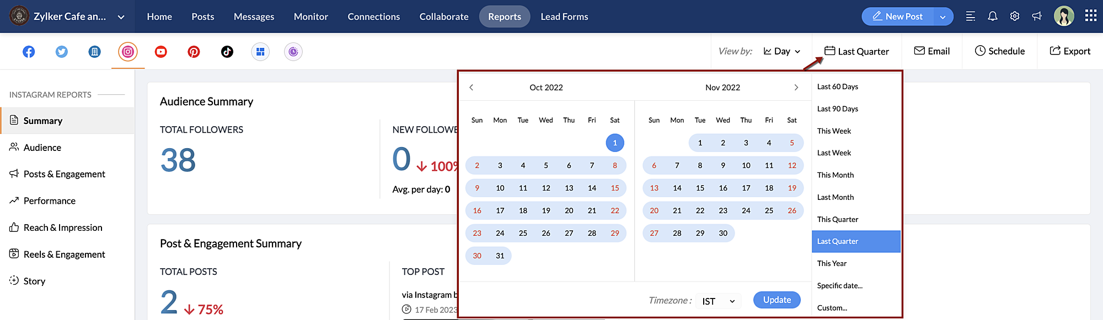1103x320 pixels.
Task: Open the notifications bell
Action: pyautogui.click(x=993, y=17)
